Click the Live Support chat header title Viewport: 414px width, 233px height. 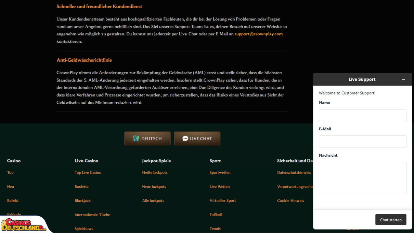point(362,79)
